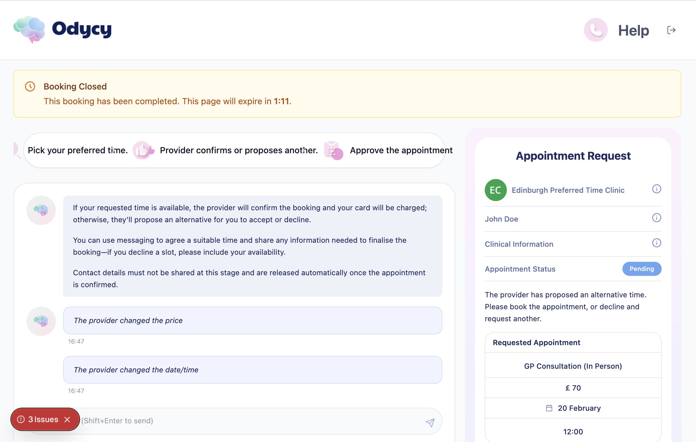Click the logout icon in the top right
Viewport: 696px width, 442px height.
point(671,29)
